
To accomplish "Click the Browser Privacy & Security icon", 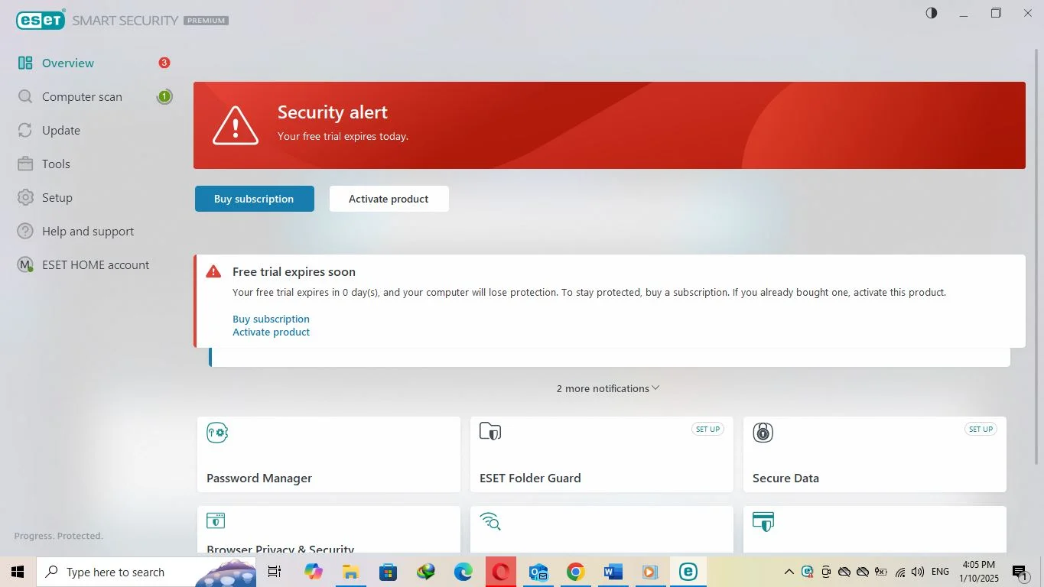I will click(216, 521).
